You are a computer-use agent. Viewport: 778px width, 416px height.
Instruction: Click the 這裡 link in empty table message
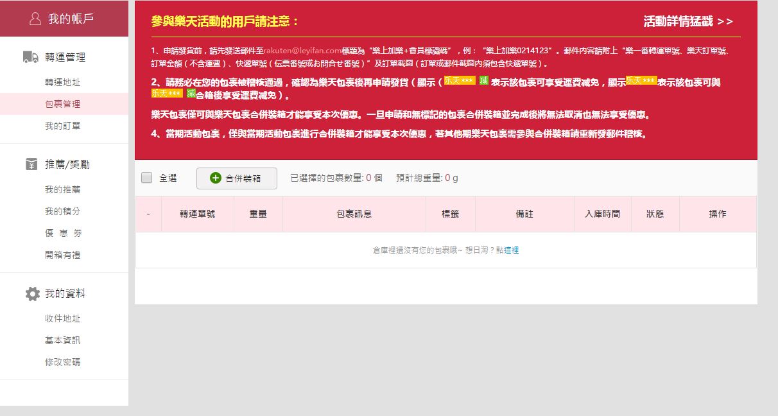point(512,250)
